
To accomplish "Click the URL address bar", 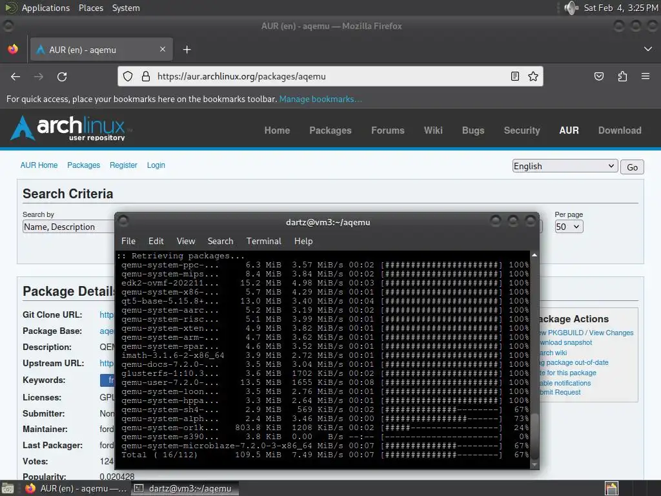I will [x=330, y=76].
